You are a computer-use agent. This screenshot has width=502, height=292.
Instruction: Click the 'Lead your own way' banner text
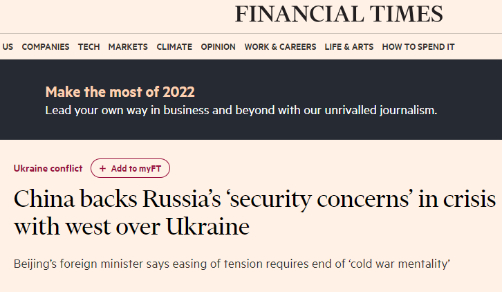click(241, 110)
